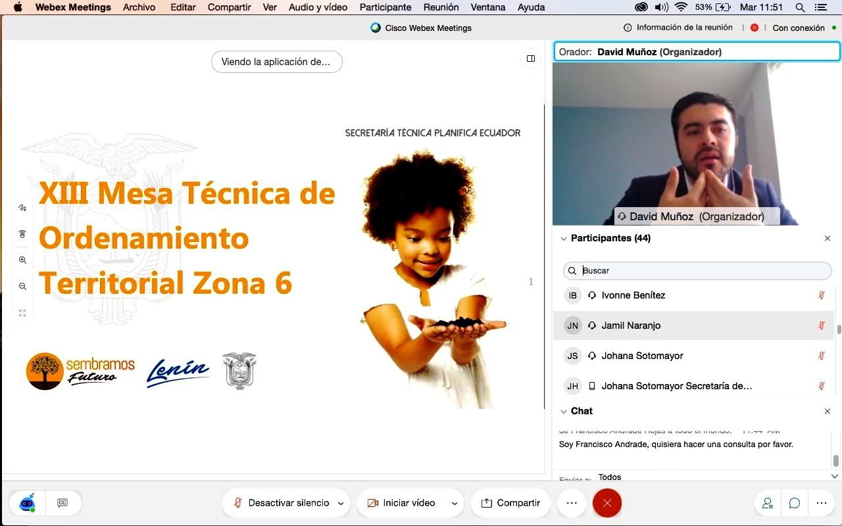Click the Compartir button
The width and height of the screenshot is (842, 526).
click(x=511, y=503)
